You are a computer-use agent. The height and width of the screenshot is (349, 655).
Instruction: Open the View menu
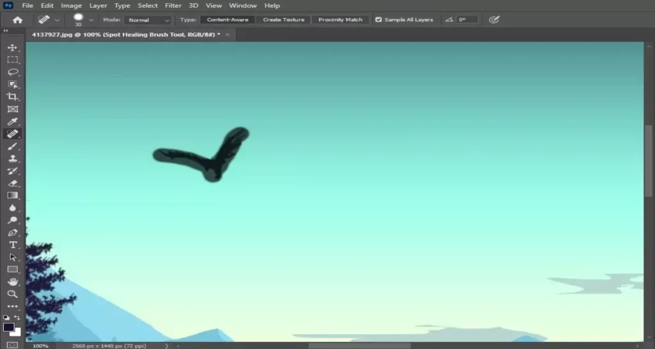(214, 5)
